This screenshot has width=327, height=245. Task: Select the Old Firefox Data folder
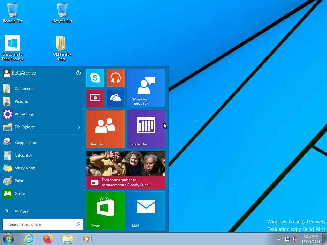(x=62, y=48)
